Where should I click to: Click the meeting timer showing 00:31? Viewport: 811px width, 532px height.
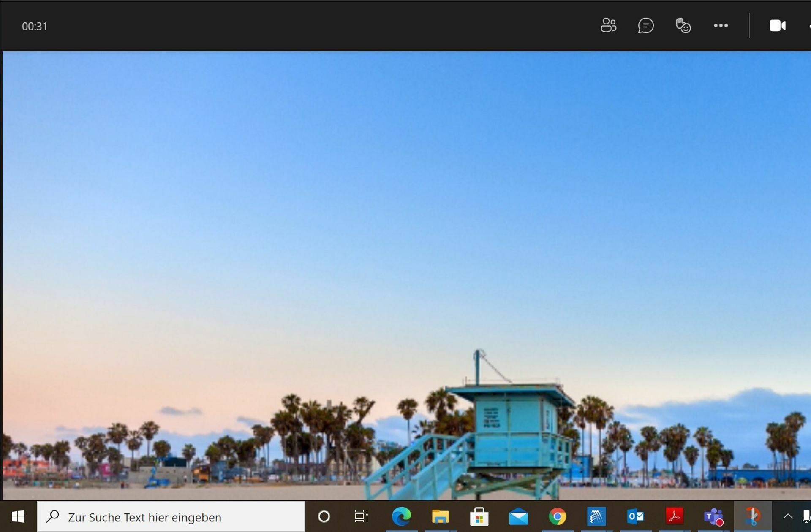click(35, 26)
